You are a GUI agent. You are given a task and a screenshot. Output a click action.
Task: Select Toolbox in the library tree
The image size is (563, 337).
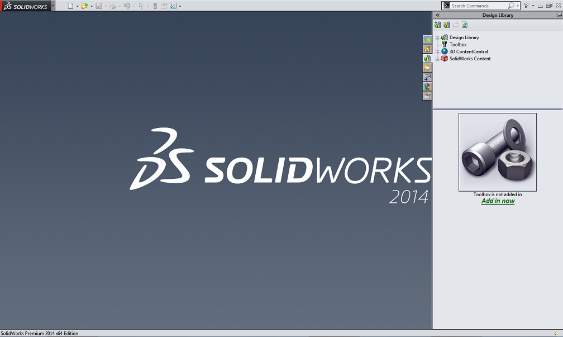pos(458,45)
